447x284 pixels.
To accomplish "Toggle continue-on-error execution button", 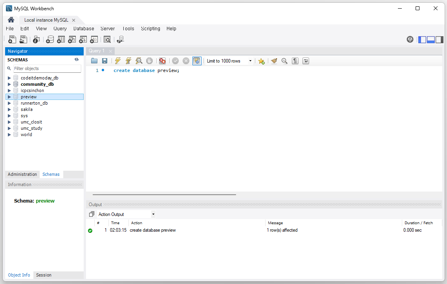I will point(163,61).
